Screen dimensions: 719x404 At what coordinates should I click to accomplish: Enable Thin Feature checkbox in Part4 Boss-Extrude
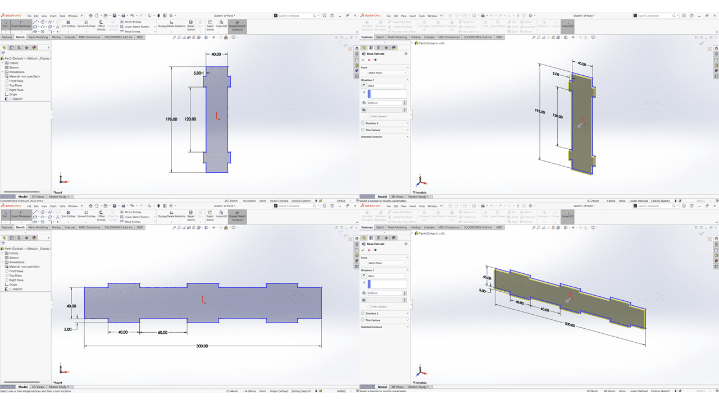(x=363, y=320)
